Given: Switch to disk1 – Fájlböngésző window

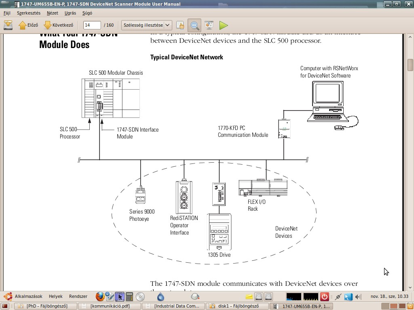Looking at the screenshot, I should pyautogui.click(x=238, y=306).
